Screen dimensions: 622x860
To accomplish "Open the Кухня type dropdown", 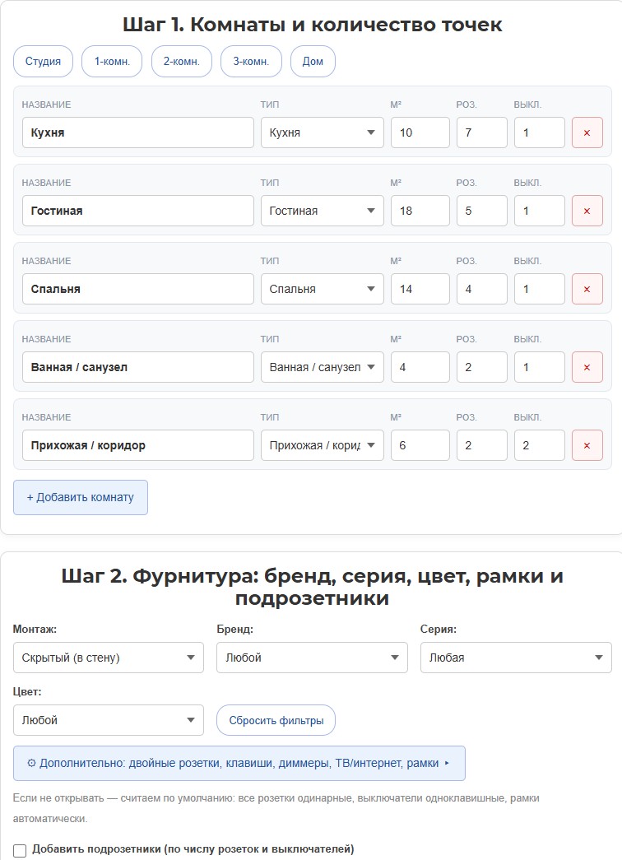I will [322, 132].
